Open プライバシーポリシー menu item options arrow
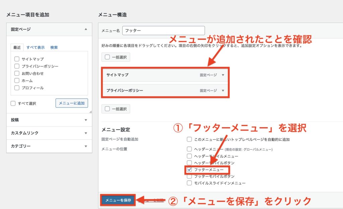The height and width of the screenshot is (209, 343). point(223,90)
